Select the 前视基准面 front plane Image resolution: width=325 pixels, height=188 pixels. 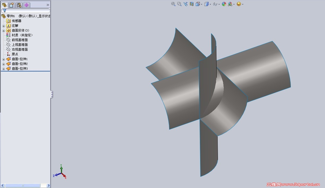pyautogui.click(x=20, y=40)
